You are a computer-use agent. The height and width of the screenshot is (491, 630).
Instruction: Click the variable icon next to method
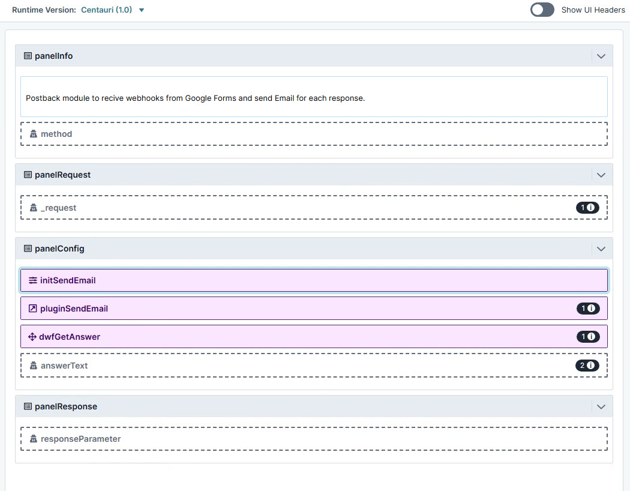33,134
